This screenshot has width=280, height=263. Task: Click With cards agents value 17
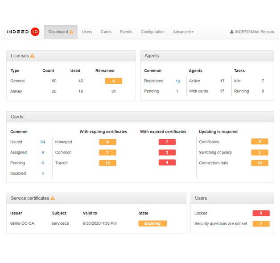click(x=222, y=91)
